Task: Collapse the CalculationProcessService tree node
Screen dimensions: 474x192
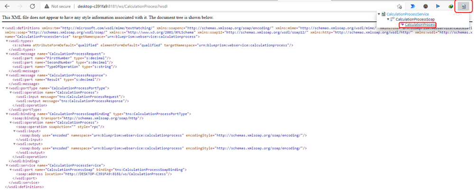Action: (x=379, y=14)
